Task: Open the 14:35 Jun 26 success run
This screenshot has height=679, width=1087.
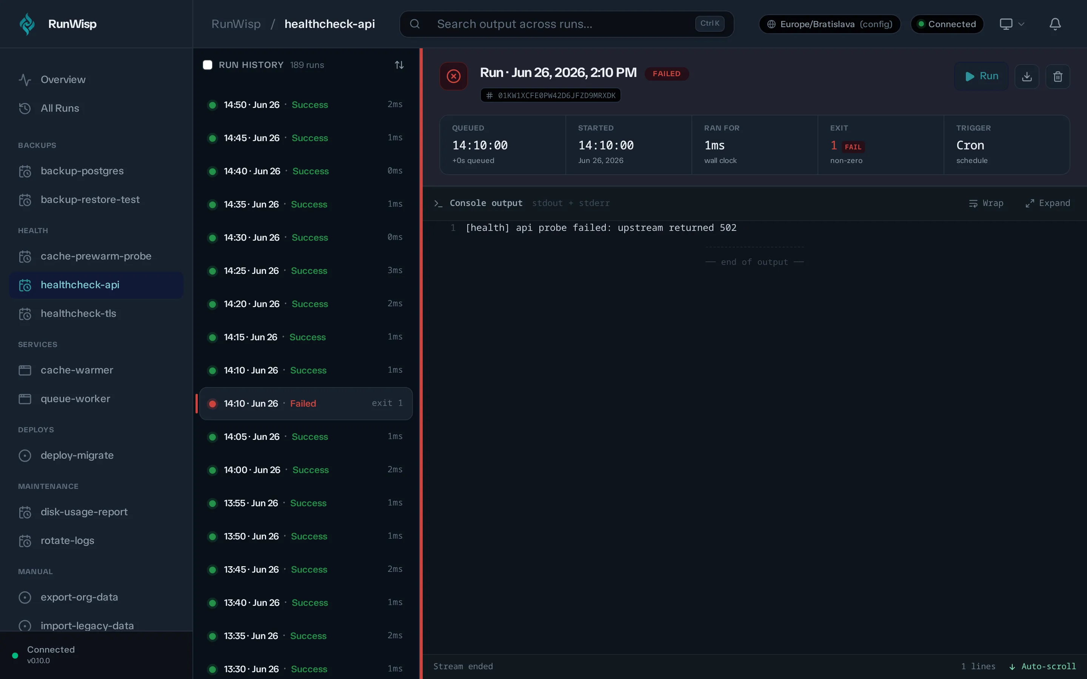Action: pos(305,204)
